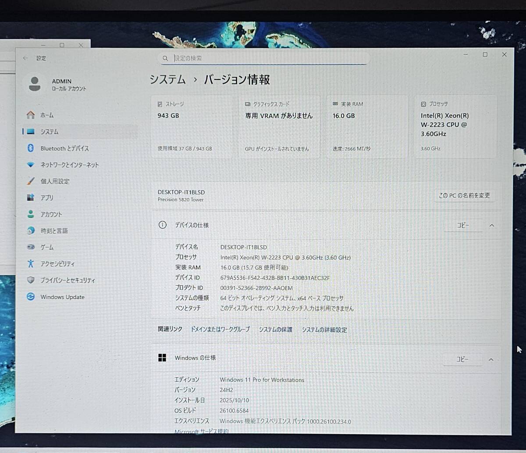Click the Bluetooth icon in sidebar
The height and width of the screenshot is (453, 526).
30,148
